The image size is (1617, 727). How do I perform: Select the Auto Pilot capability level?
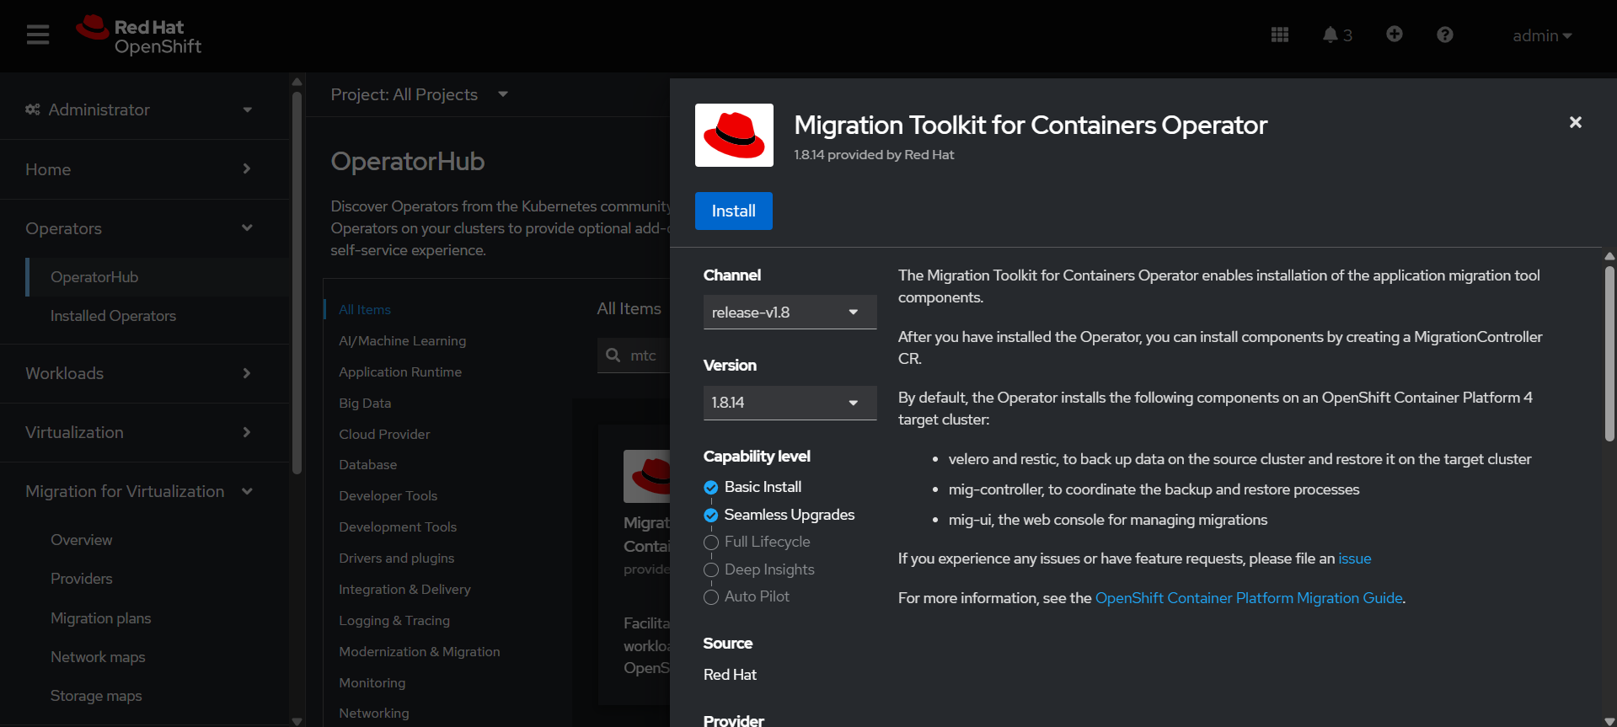711,597
